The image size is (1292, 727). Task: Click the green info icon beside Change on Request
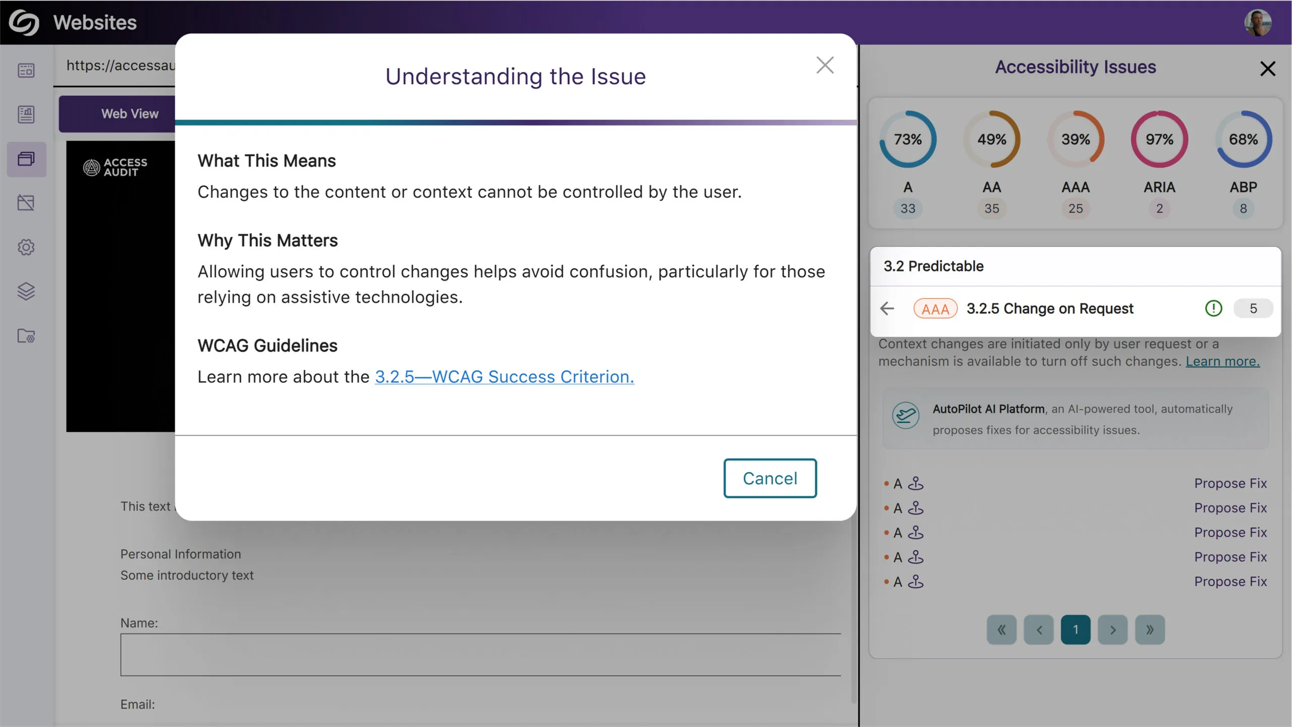[1213, 308]
